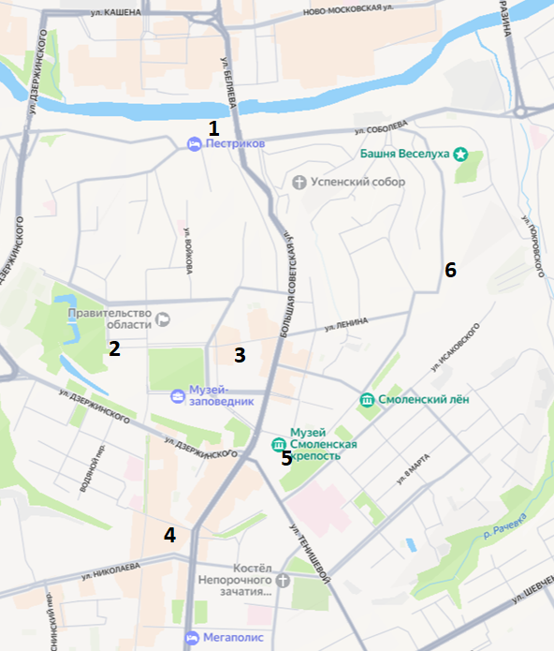
Task: Click the Костёл Непорочного зачатия cross icon
Action: coord(283,580)
